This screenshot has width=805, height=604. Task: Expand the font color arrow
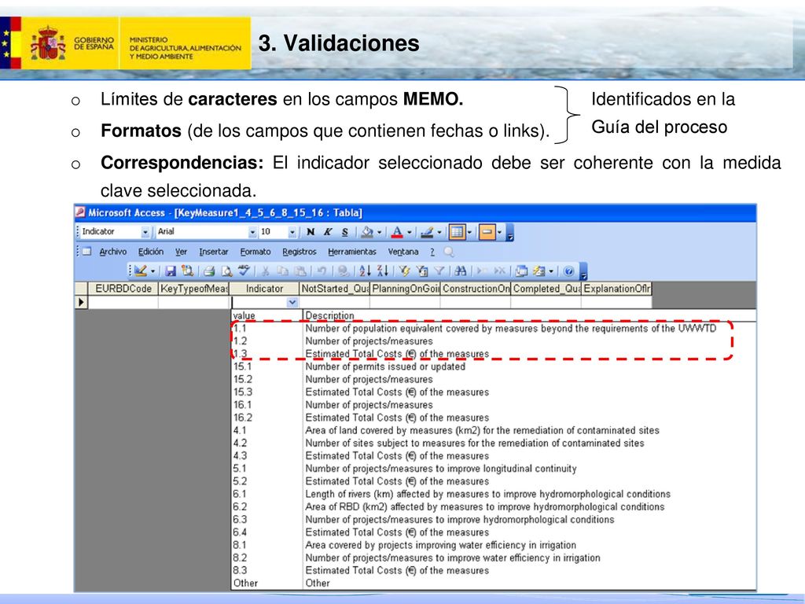click(x=409, y=232)
